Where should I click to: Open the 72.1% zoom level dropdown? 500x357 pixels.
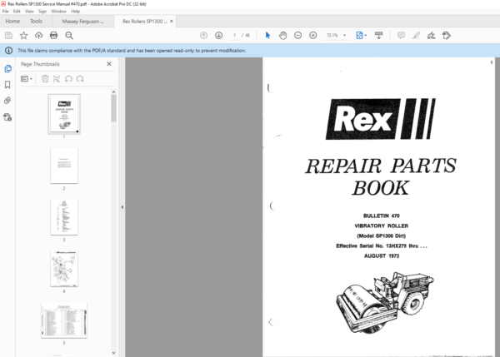(336, 36)
